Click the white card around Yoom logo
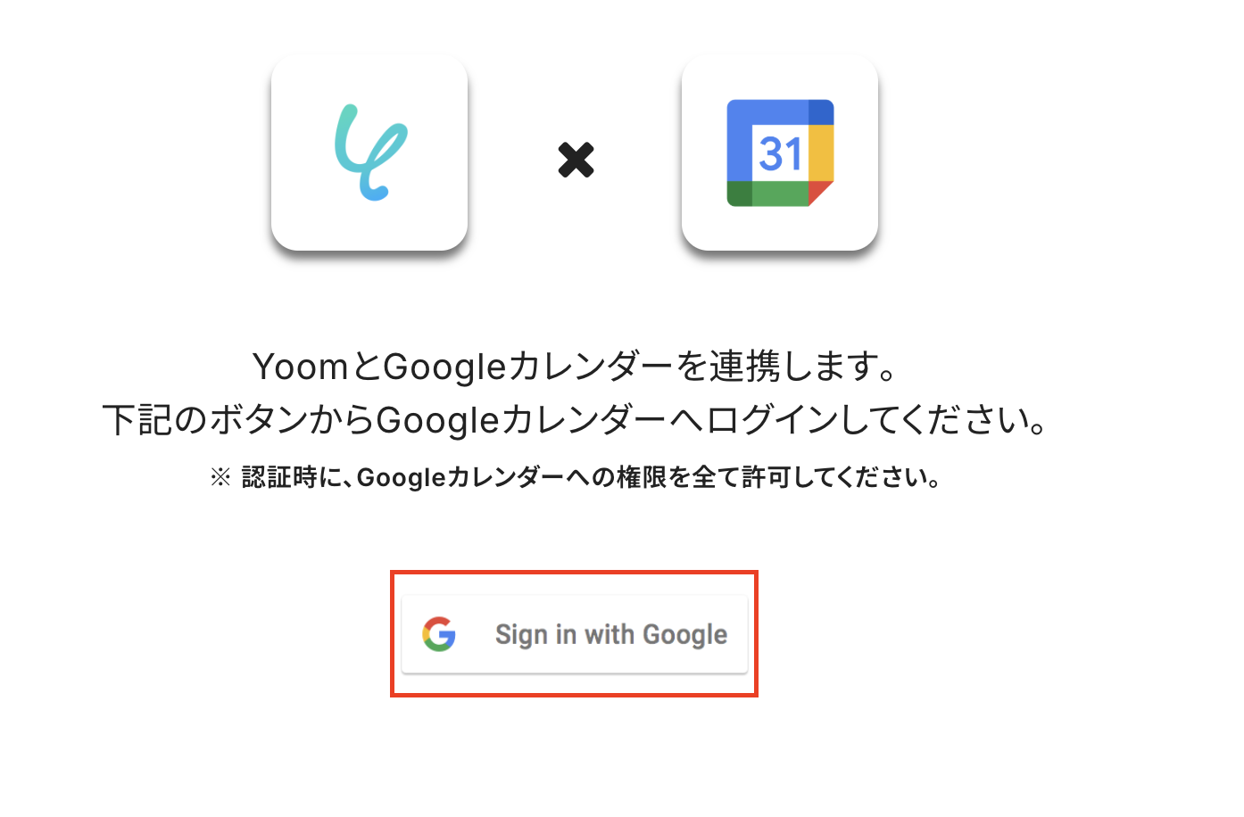The image size is (1244, 817). click(x=369, y=153)
